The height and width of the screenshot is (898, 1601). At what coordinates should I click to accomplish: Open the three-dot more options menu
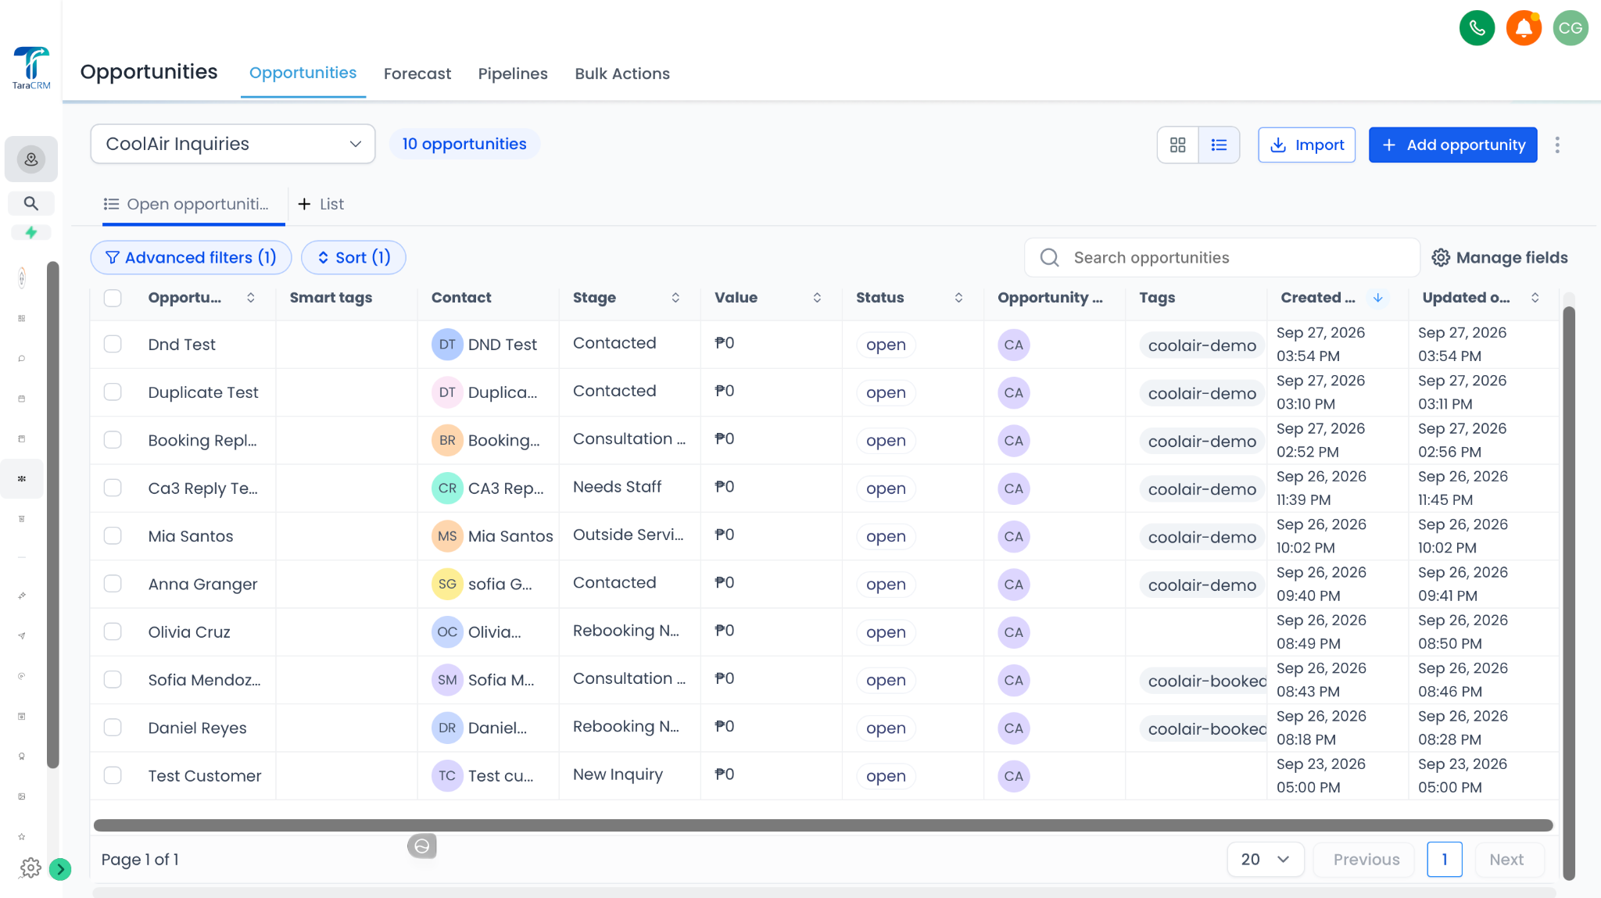(x=1557, y=145)
